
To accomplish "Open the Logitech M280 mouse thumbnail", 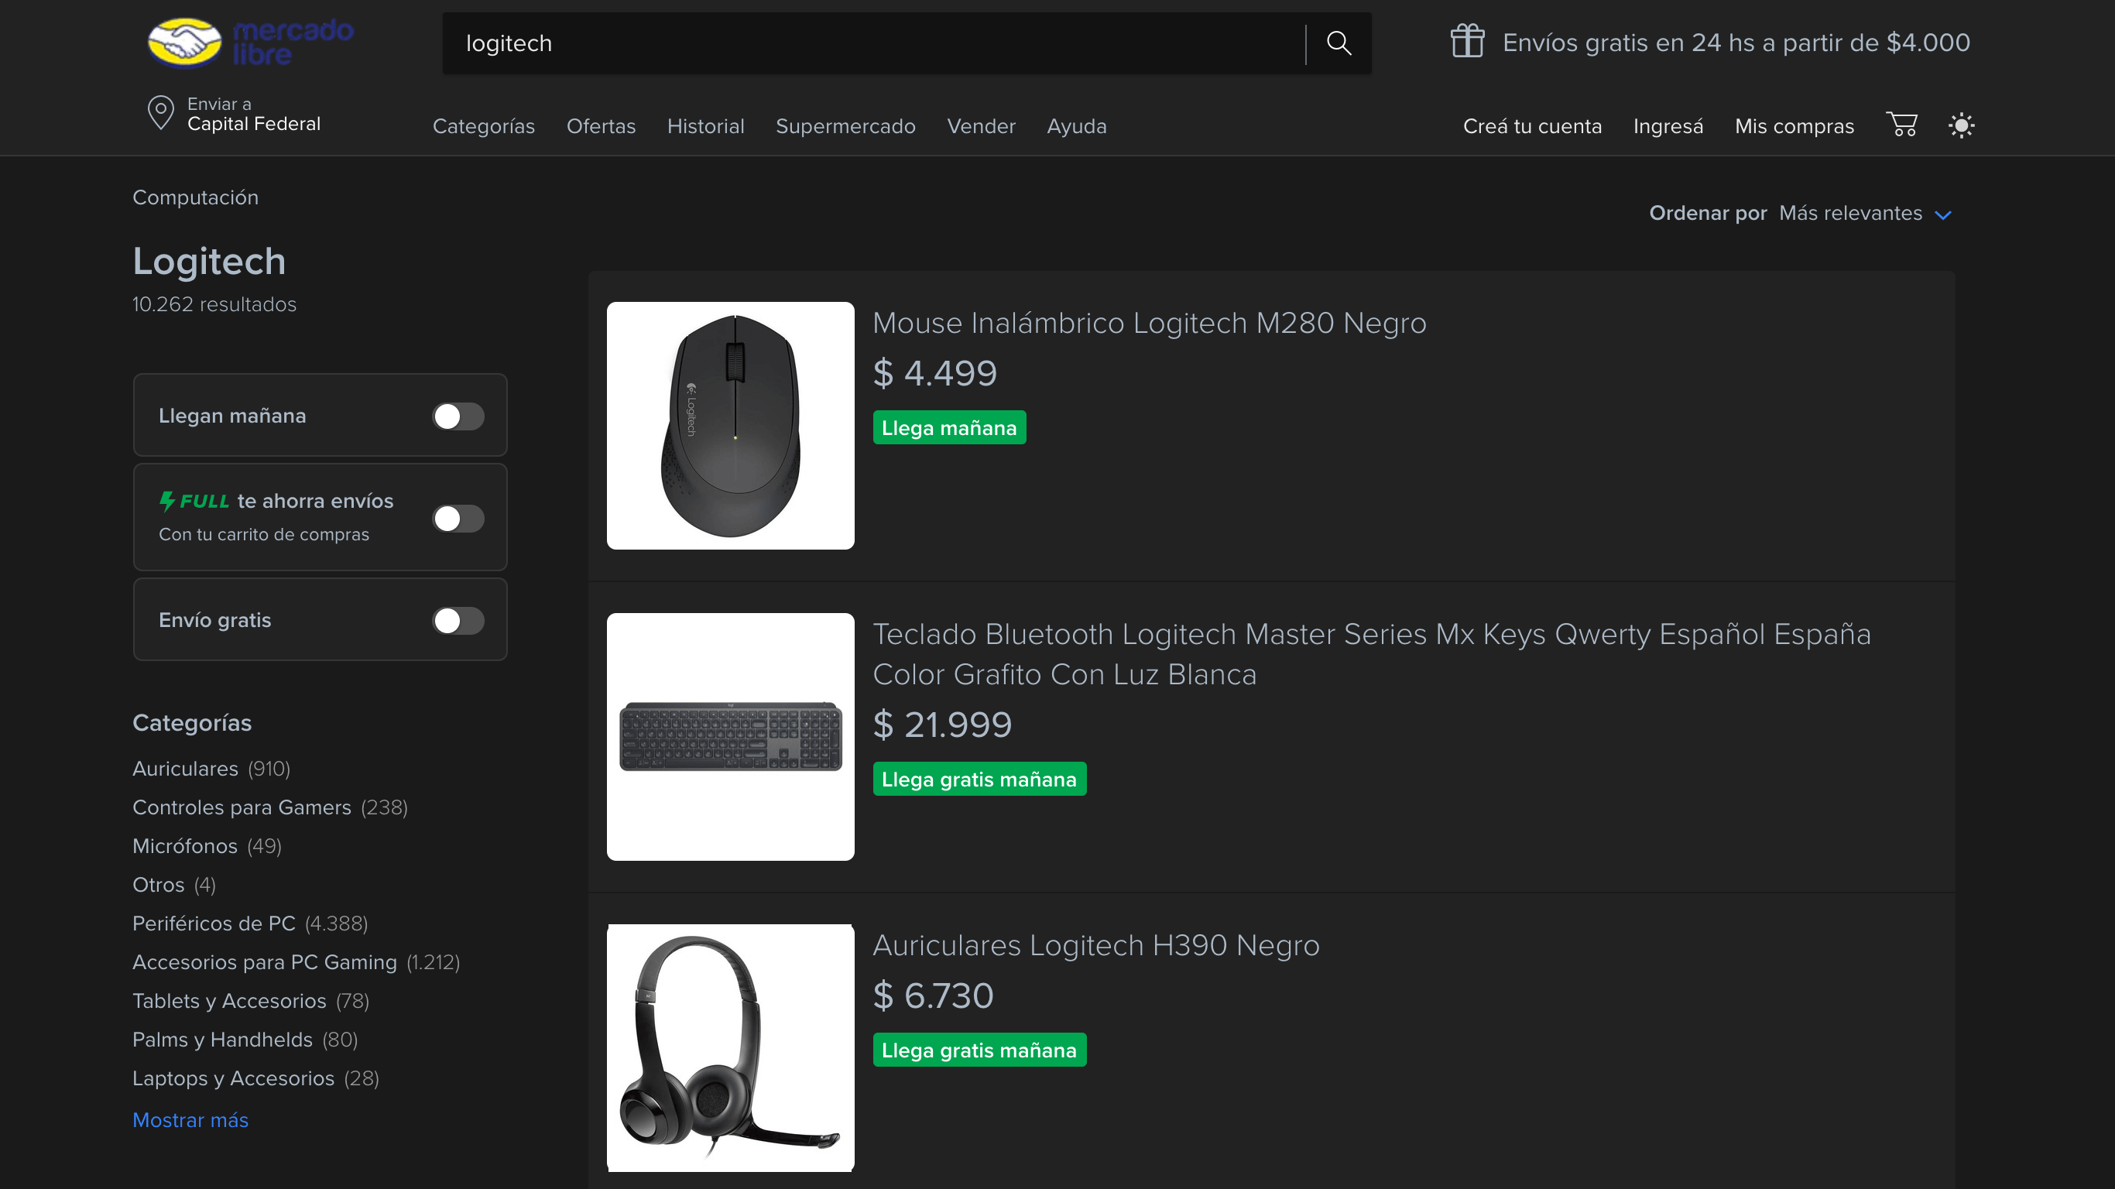I will tap(731, 425).
